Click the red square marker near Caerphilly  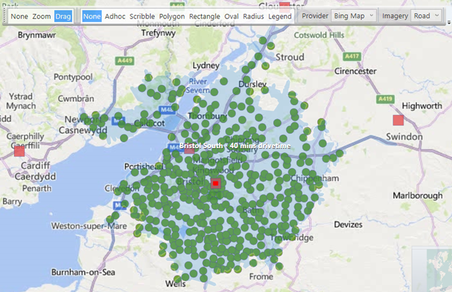(19, 151)
